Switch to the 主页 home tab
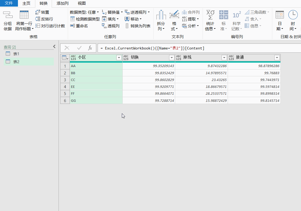This screenshot has height=211, width=301. (26, 3)
